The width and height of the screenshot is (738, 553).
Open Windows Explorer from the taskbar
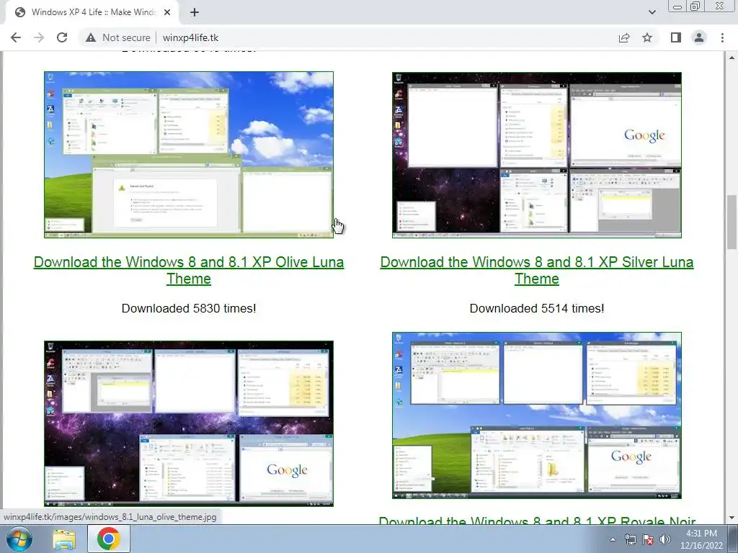(64, 539)
